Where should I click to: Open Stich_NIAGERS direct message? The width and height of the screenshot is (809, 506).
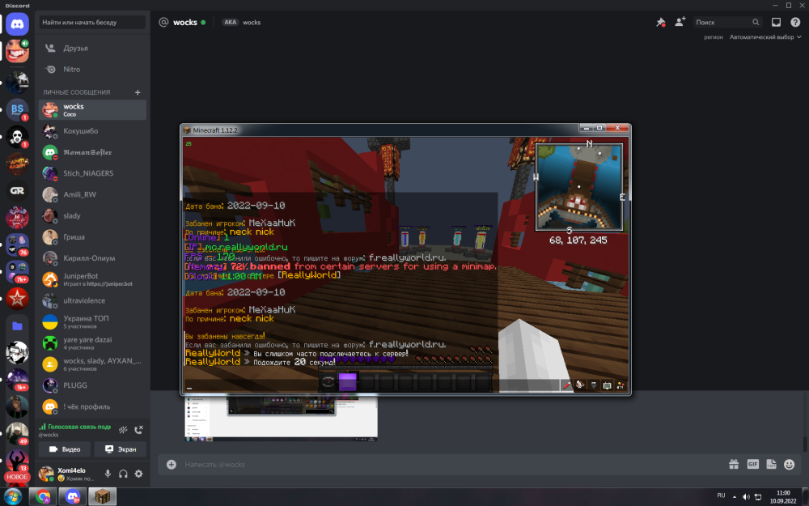[92, 173]
